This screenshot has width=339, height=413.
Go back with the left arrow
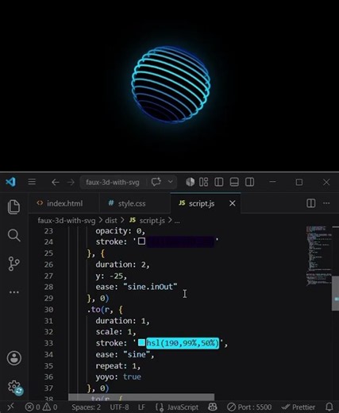pos(56,182)
